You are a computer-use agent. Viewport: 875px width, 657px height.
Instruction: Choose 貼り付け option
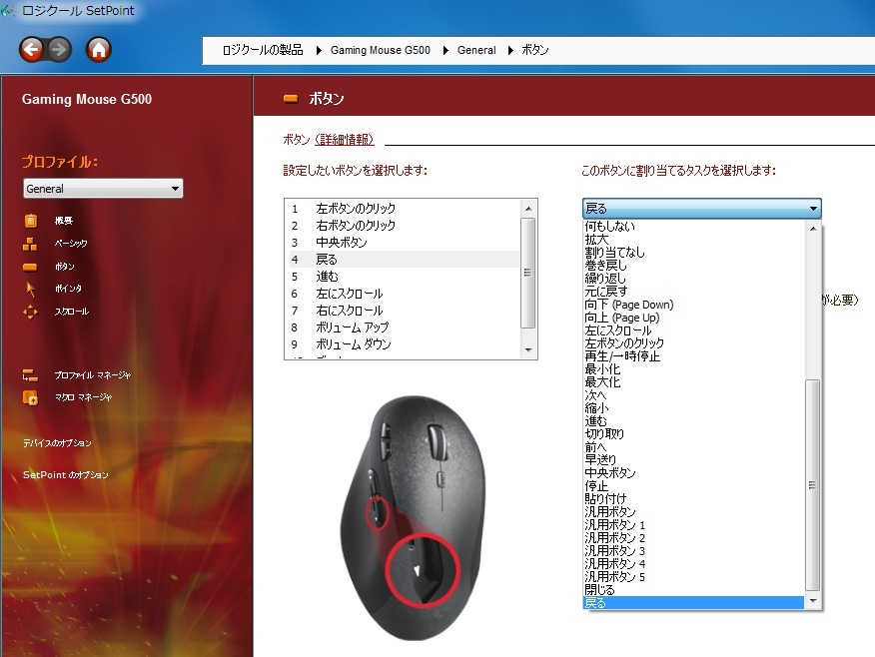pos(693,499)
